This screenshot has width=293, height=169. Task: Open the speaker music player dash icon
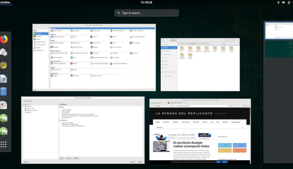pyautogui.click(x=4, y=66)
